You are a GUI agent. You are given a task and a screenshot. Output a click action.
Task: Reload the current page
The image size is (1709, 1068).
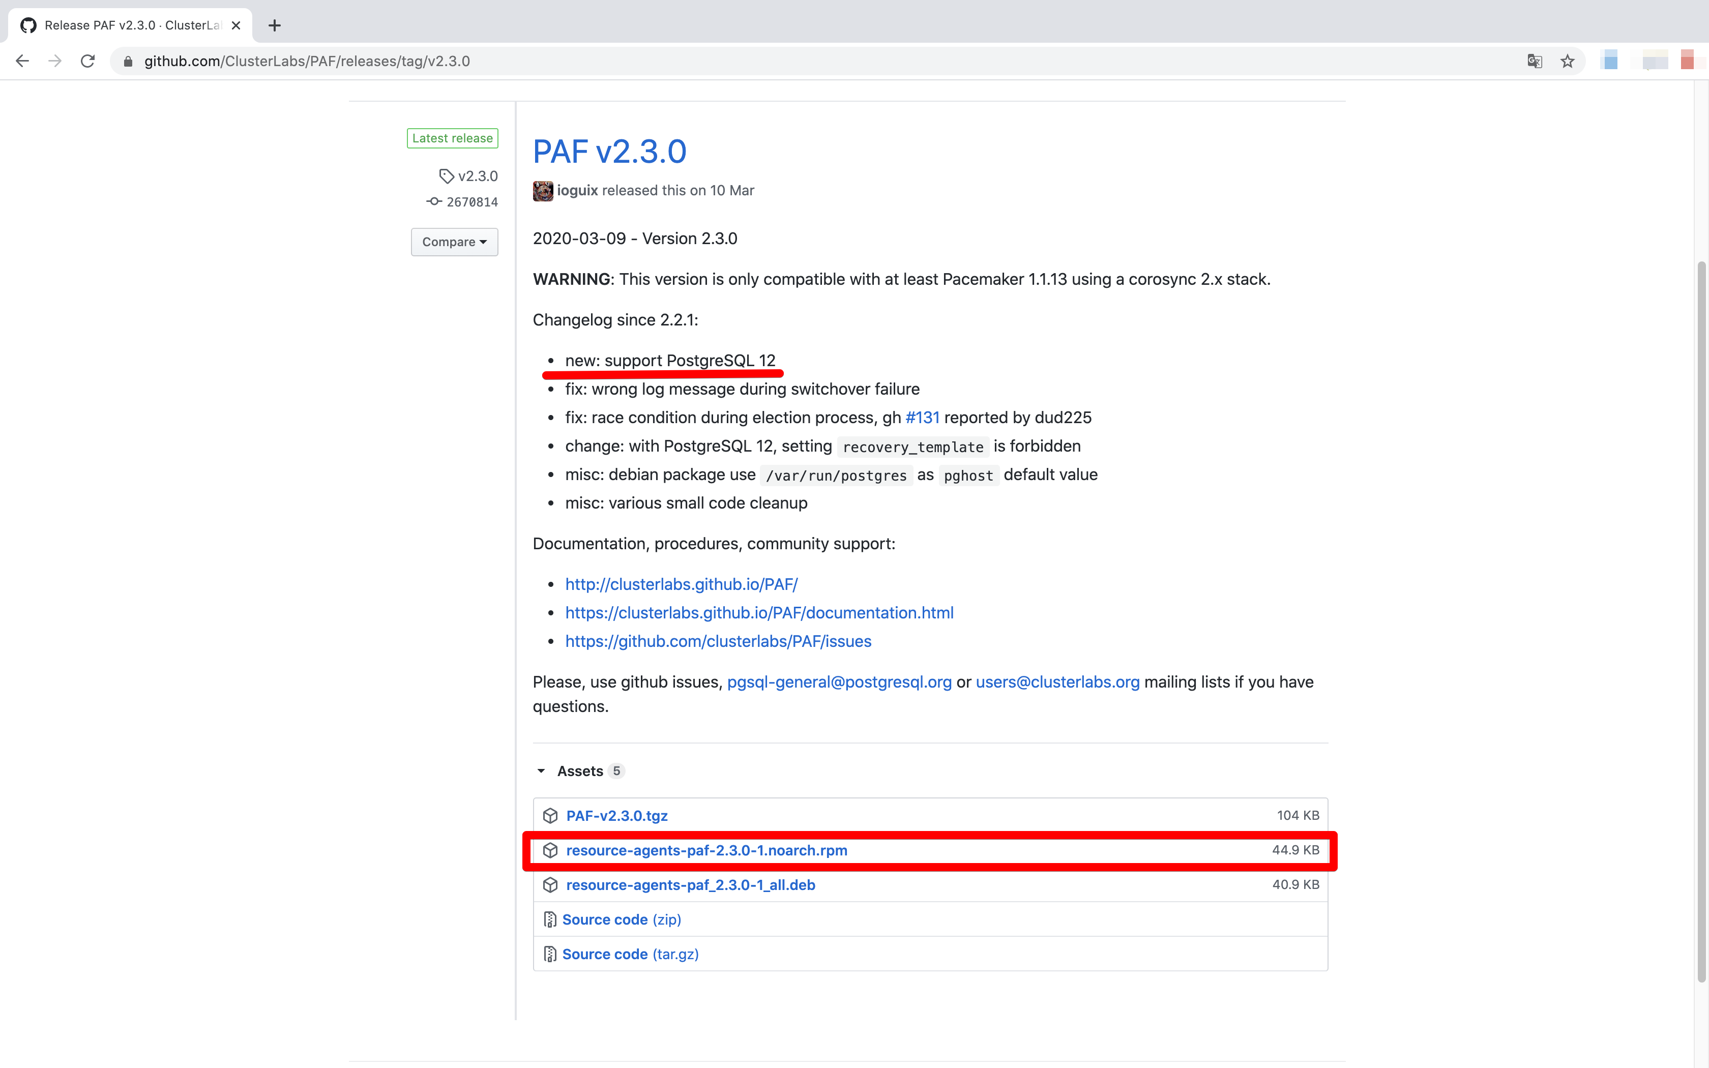87,61
